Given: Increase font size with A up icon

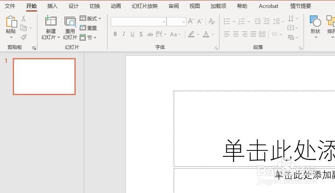Looking at the screenshot, I should click(191, 21).
